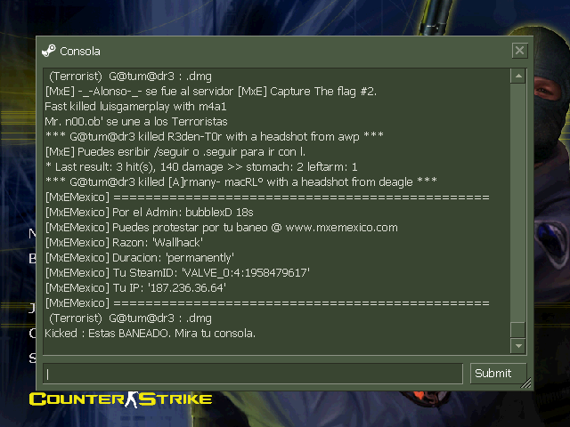Click the Consola title text
The width and height of the screenshot is (570, 427).
(x=80, y=52)
